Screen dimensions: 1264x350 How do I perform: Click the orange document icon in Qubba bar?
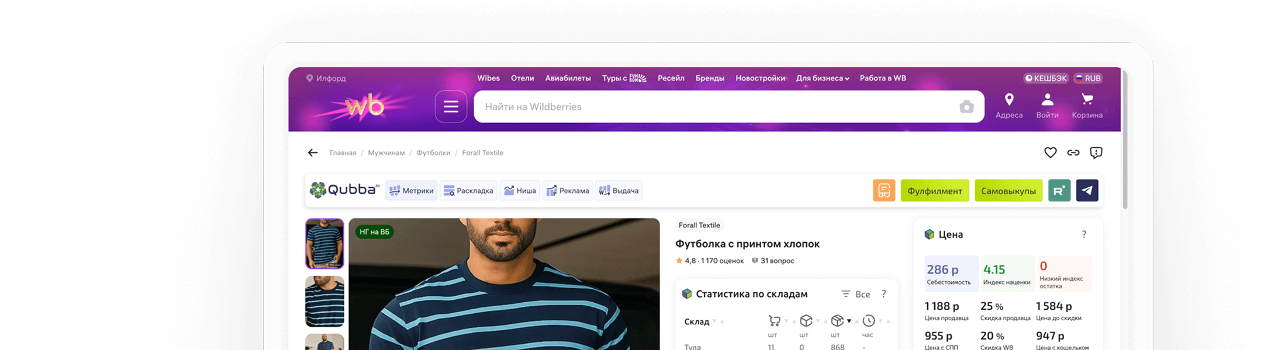pyautogui.click(x=883, y=191)
